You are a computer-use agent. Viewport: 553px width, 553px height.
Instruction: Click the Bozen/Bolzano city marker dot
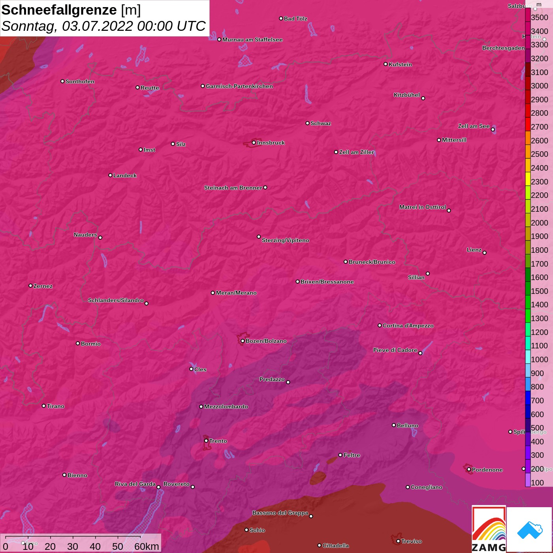[x=243, y=341]
